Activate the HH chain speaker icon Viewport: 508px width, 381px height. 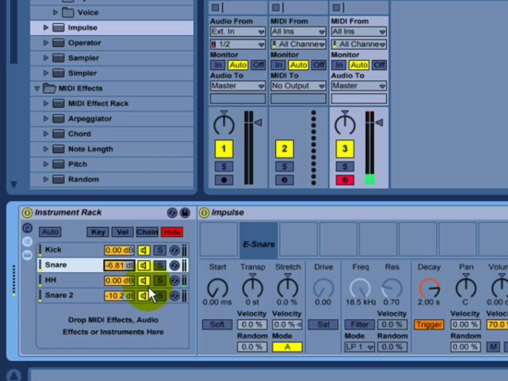[143, 280]
